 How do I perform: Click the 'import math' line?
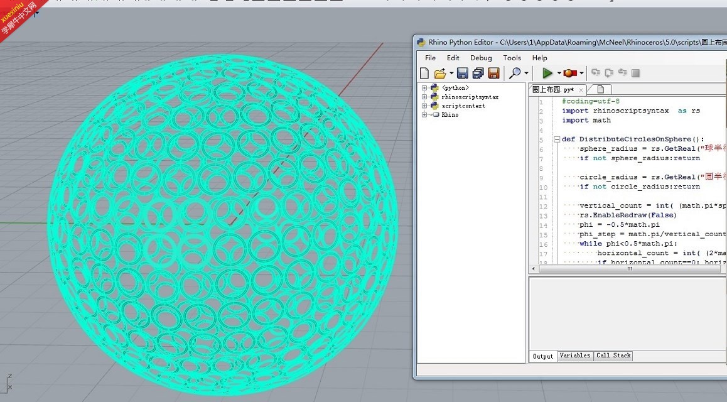pos(586,120)
